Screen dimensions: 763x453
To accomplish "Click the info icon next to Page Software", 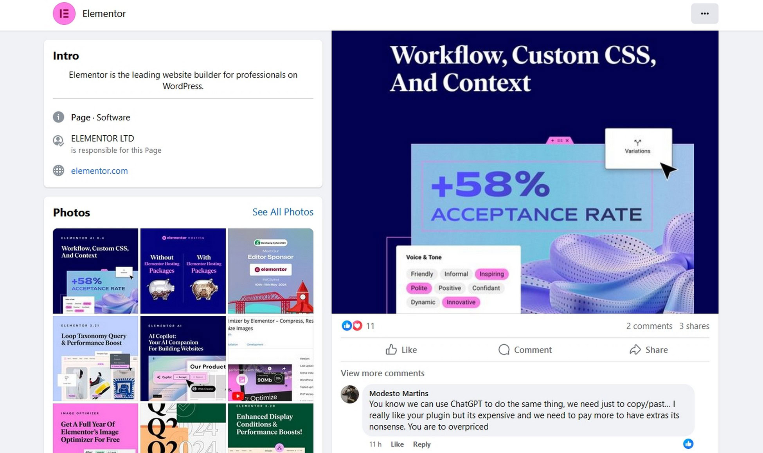I will [59, 117].
